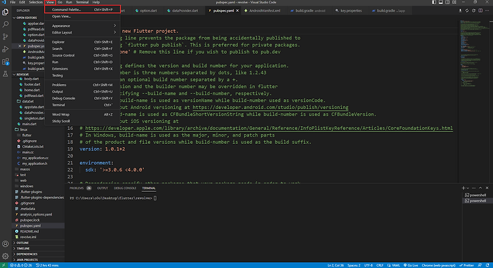Screen dimensions: 493x268
Task: Click the CRLF end-of-line indicator
Action: (x=380, y=265)
